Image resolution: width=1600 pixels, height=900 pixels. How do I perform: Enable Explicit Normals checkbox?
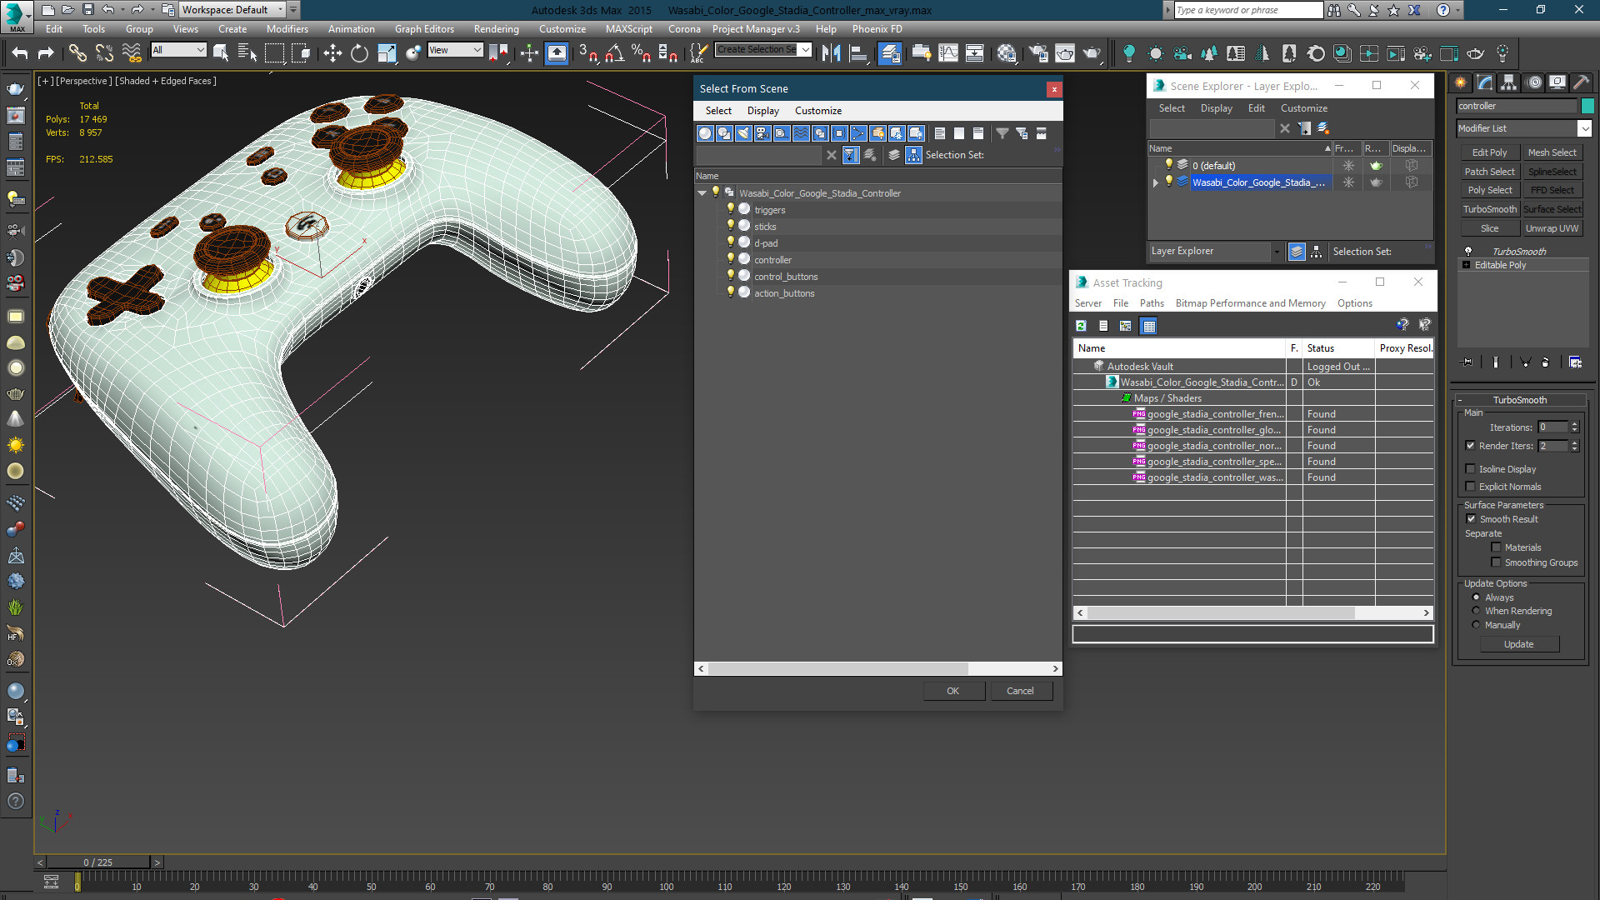[x=1471, y=487]
